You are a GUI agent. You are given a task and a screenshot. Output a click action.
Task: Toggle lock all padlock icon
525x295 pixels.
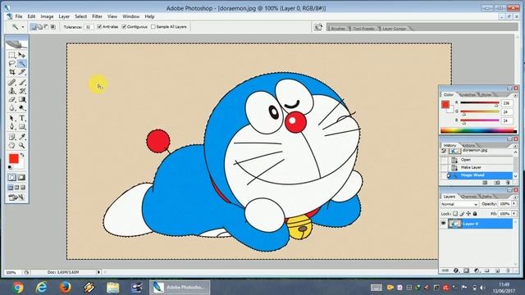475,213
